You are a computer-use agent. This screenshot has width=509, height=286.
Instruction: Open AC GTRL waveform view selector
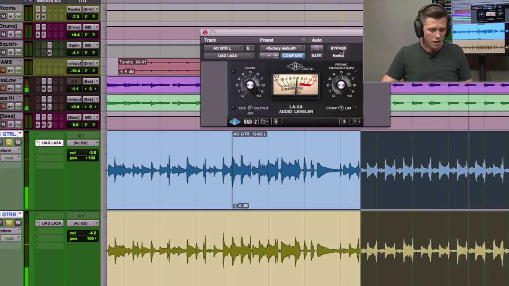point(10,150)
